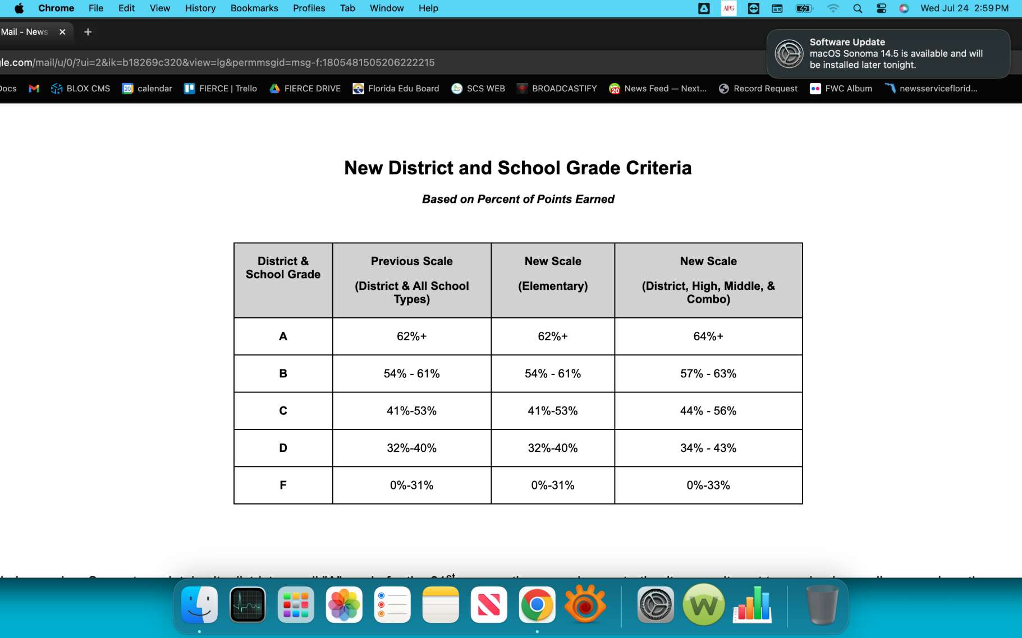Screen dimensions: 1022x638
Task: Open the Bookmarks menu
Action: [254, 8]
